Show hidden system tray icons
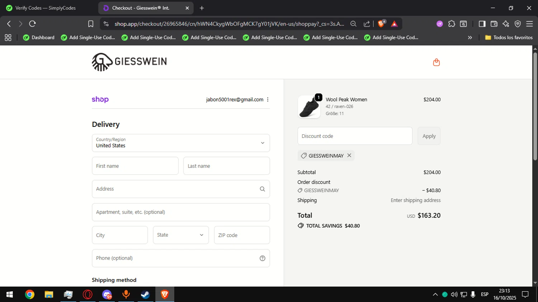 [x=435, y=294]
